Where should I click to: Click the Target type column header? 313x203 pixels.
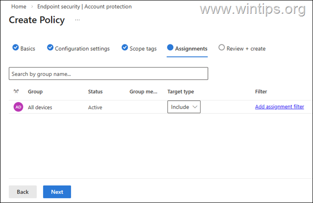(x=181, y=91)
